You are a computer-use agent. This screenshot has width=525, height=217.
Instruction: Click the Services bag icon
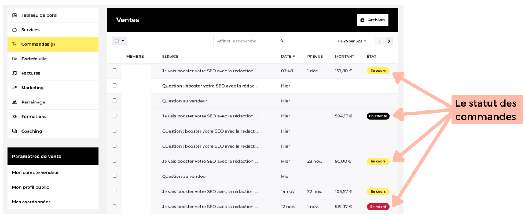tap(15, 30)
